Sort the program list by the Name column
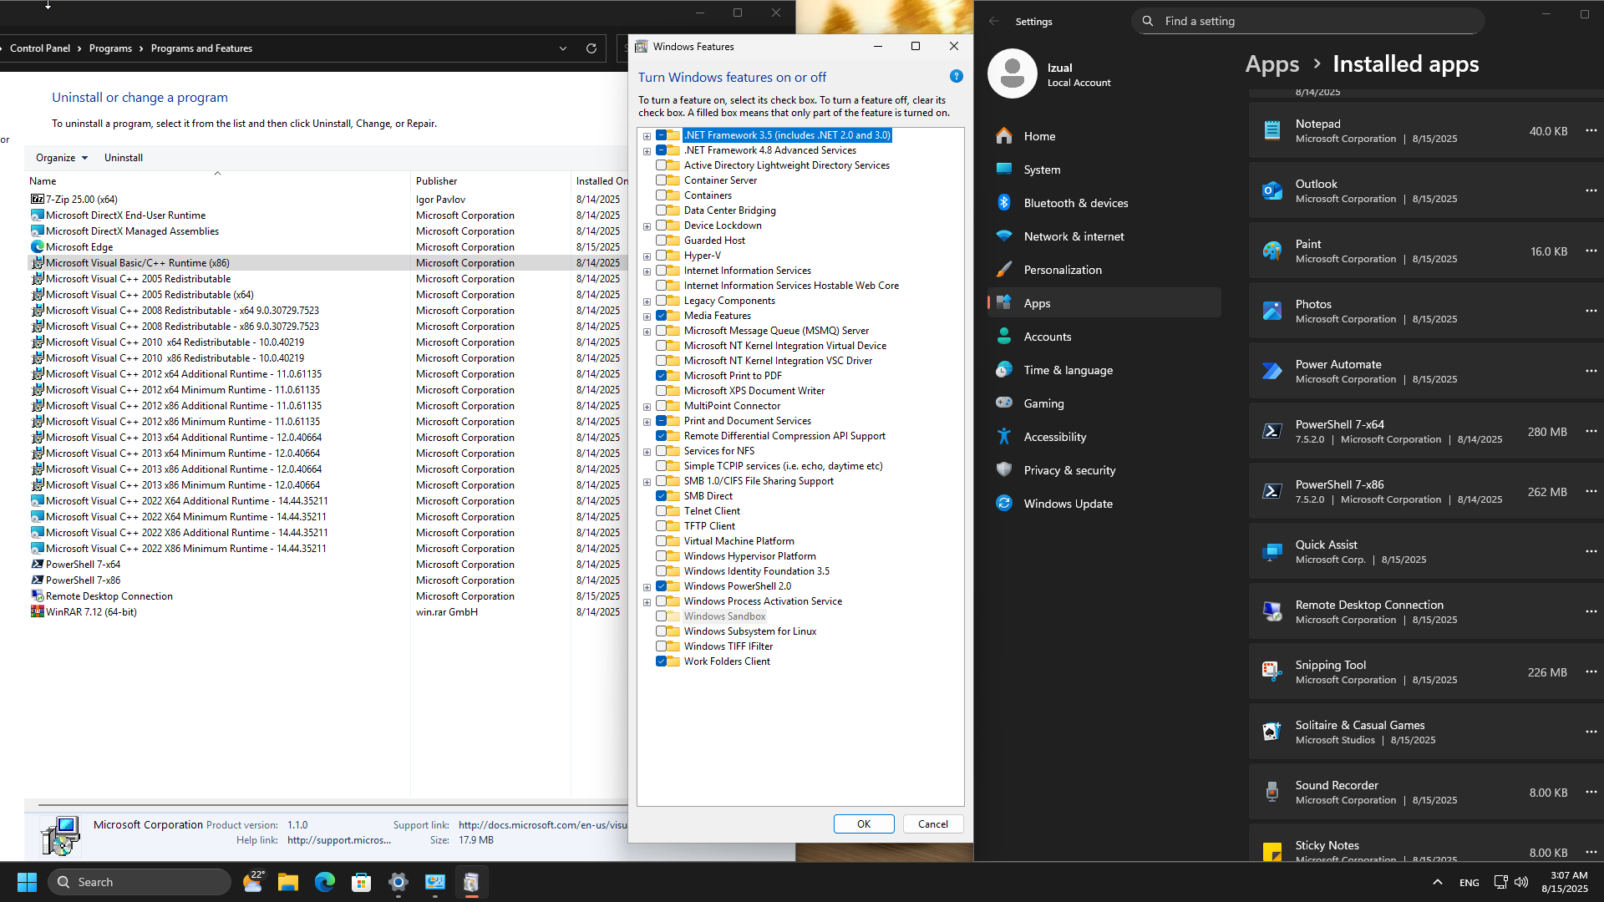Viewport: 1604px width, 902px height. [217, 181]
